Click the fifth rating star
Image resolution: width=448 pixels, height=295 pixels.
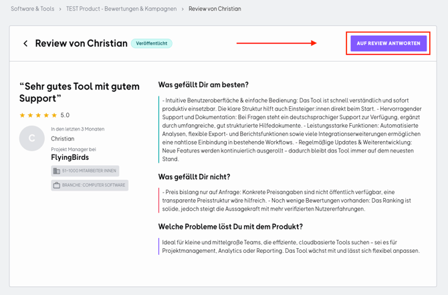coord(54,115)
